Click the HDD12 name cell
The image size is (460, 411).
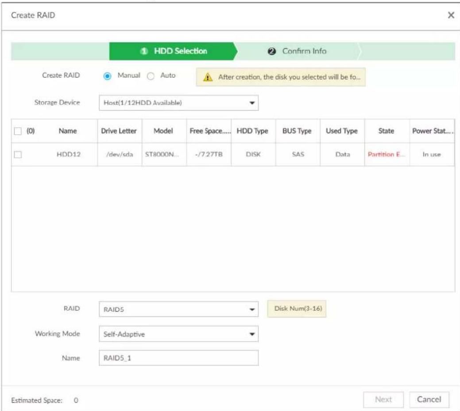pos(68,155)
